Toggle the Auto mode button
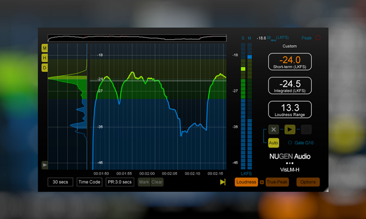This screenshot has width=366, height=219. [x=274, y=143]
